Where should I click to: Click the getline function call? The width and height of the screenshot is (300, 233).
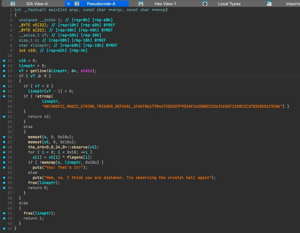38,71
